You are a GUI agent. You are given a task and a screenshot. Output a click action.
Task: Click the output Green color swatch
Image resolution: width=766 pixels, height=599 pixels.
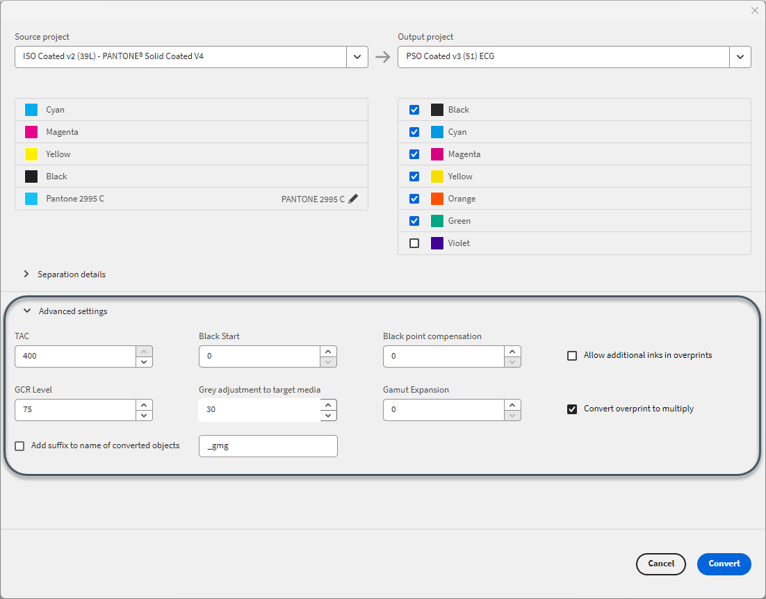[437, 221]
